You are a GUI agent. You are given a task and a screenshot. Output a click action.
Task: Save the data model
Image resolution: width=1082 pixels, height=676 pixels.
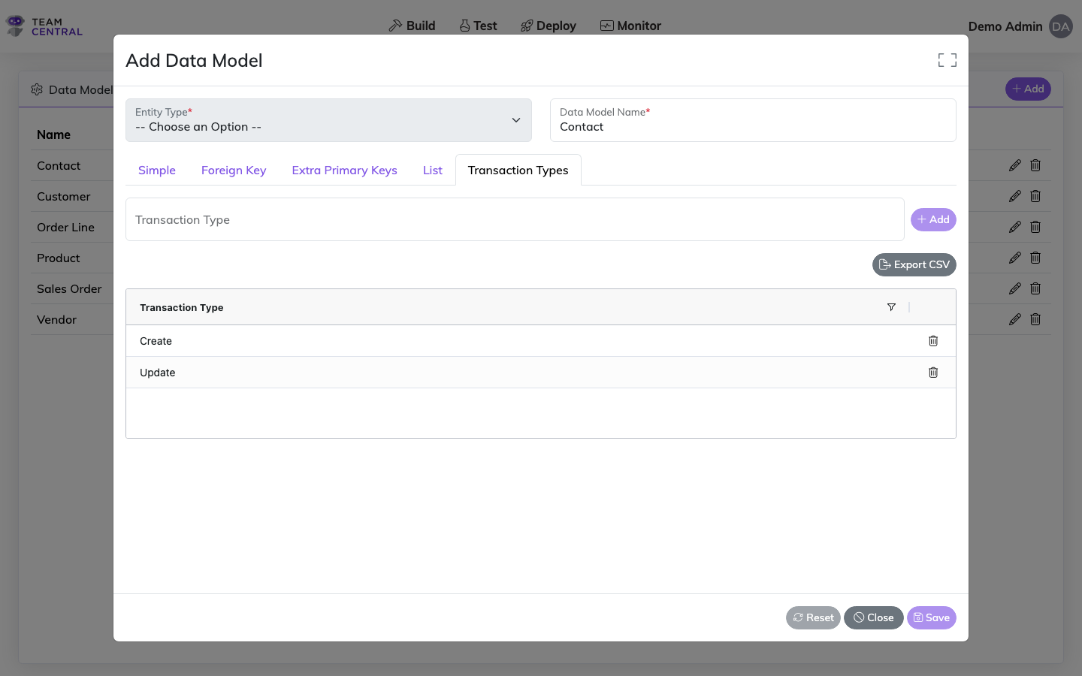coord(931,617)
